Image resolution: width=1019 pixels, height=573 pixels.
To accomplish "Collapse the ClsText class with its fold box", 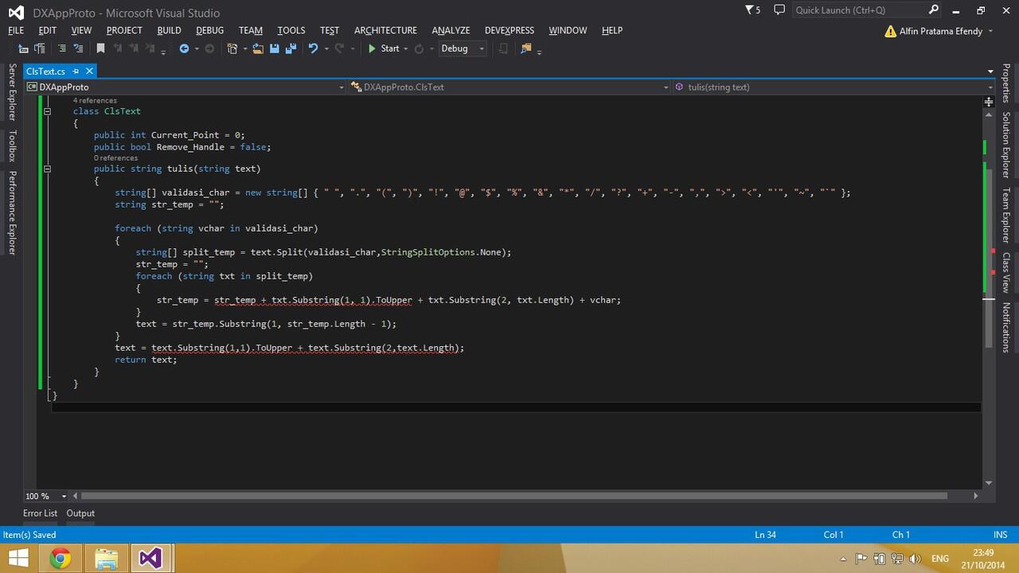I will [x=47, y=111].
